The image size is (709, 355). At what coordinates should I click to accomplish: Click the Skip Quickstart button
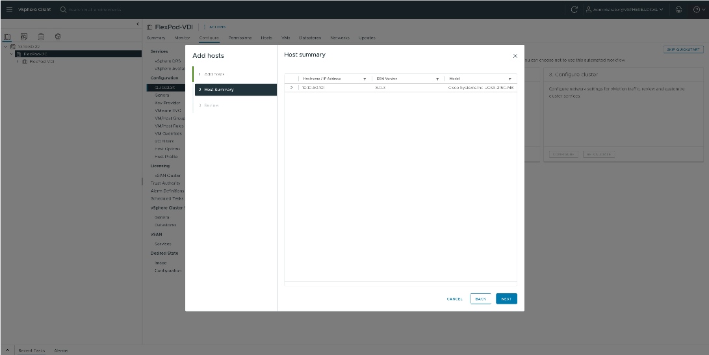[x=683, y=49]
